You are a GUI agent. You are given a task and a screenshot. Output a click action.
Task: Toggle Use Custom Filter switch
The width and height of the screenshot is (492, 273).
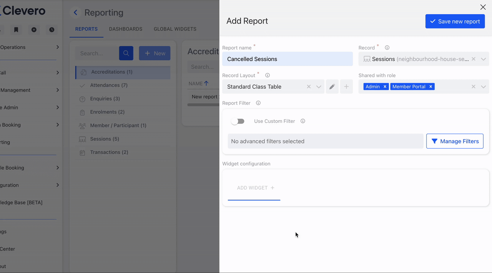click(x=238, y=121)
